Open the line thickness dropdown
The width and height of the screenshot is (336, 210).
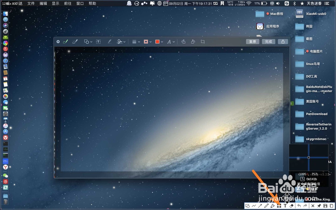click(x=136, y=42)
